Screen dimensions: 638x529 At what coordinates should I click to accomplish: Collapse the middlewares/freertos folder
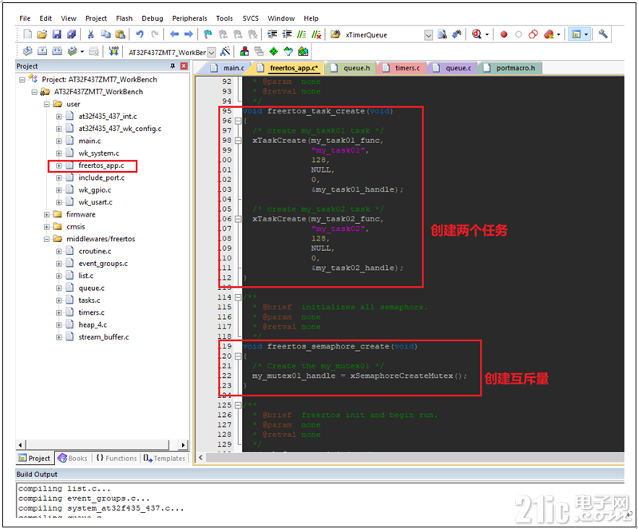click(47, 239)
